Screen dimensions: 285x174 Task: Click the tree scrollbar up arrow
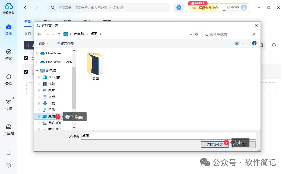(x=74, y=50)
